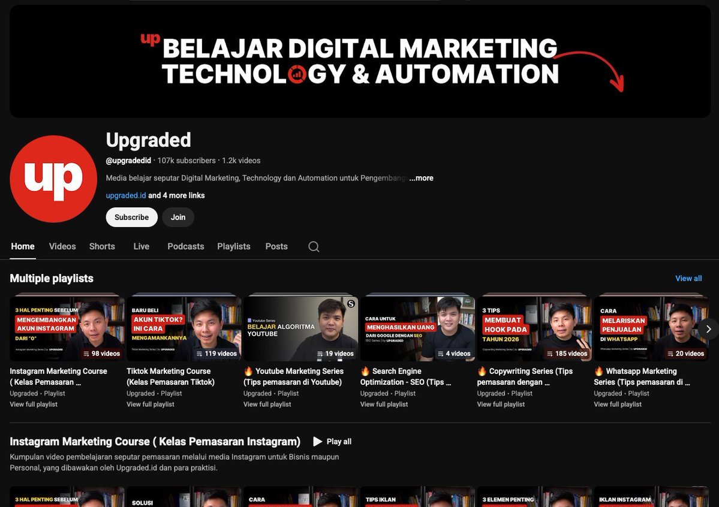This screenshot has height=507, width=719.
Task: Open the Home tab
Action: pos(22,246)
